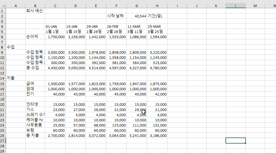
Task: Select the income value 392,000
Action: [96, 63]
